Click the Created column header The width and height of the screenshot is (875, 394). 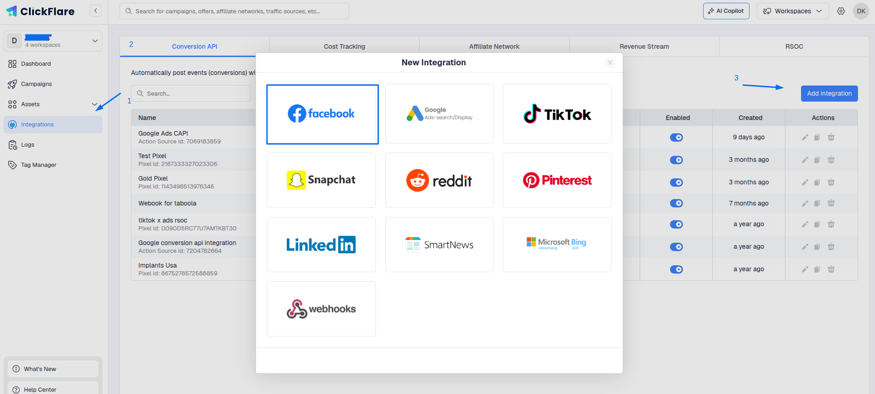[x=750, y=118]
